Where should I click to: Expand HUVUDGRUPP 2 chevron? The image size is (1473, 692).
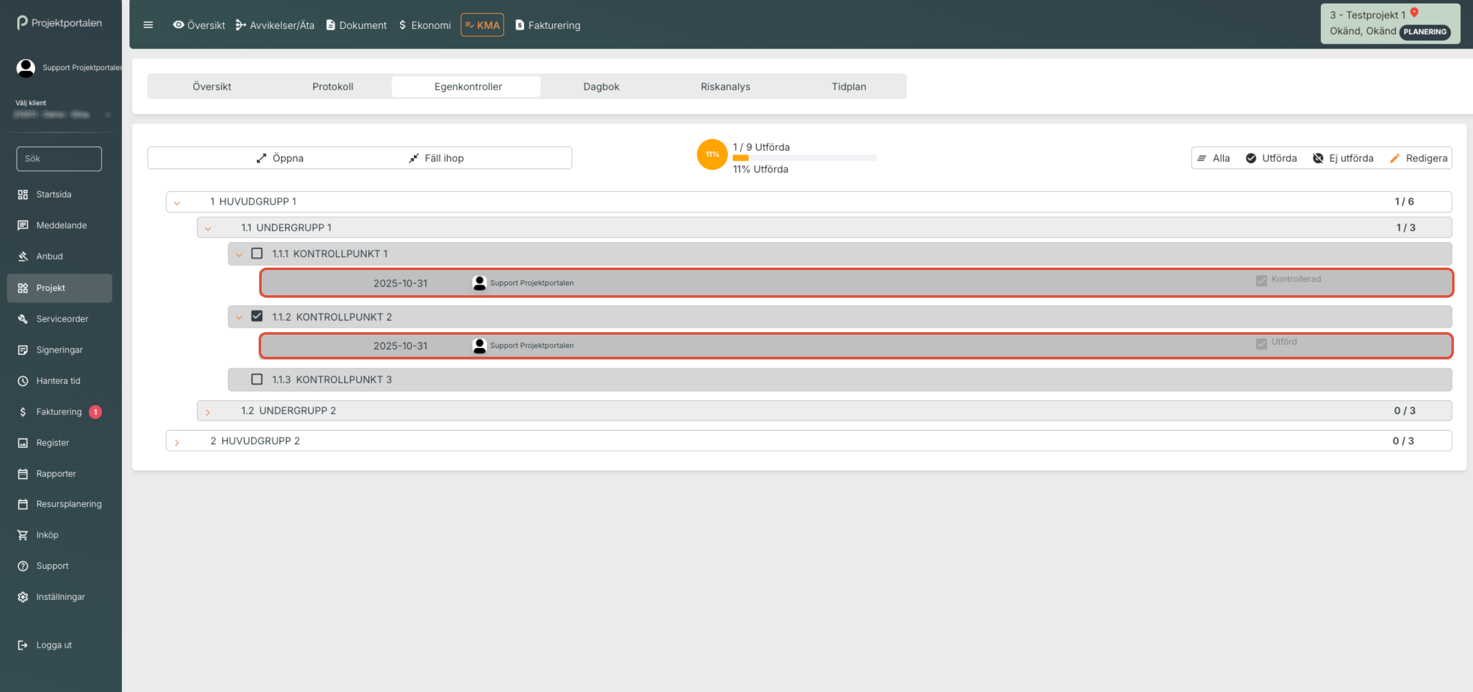(x=177, y=442)
